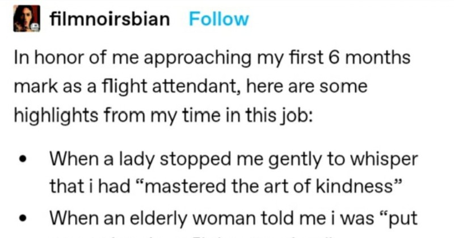Viewport: 454px width, 238px height.
Task: Click the words "here are some"
Action: 321,87
